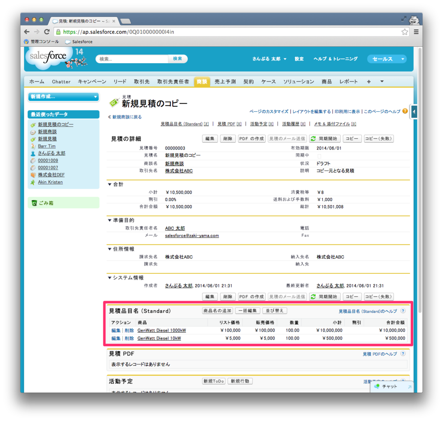Open GenWatt Diesel 1000kW product link
This screenshot has height=421, width=443.
click(x=162, y=330)
